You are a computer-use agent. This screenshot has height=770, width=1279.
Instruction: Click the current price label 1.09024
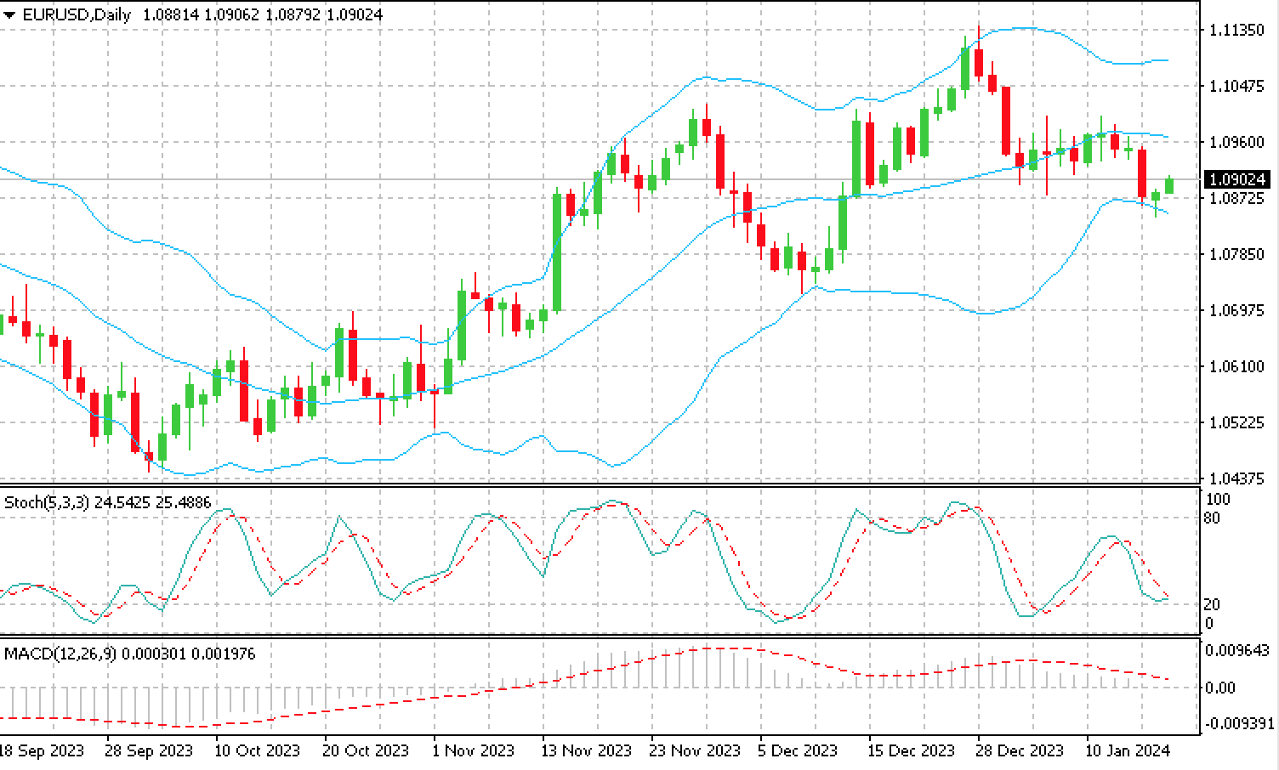pos(1236,179)
